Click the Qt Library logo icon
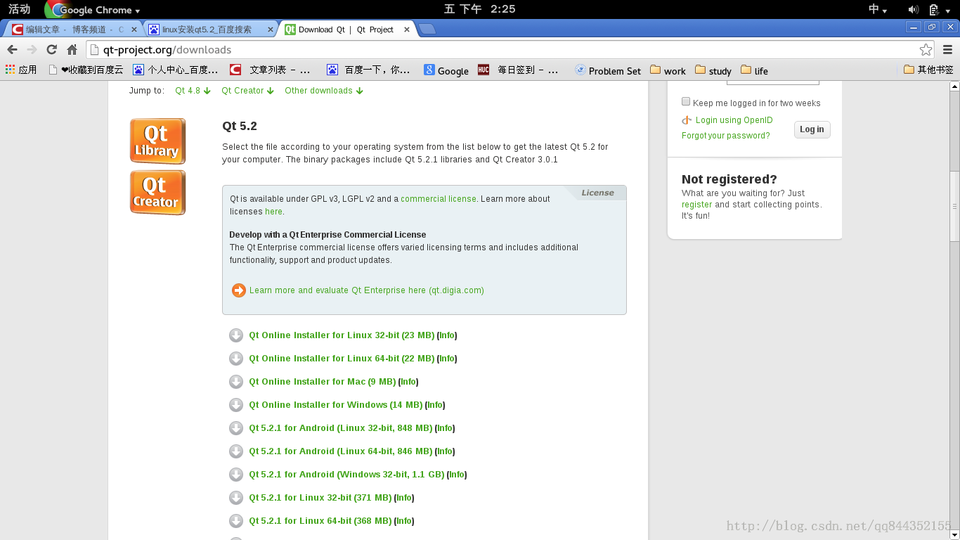The height and width of the screenshot is (540, 960). coord(157,141)
